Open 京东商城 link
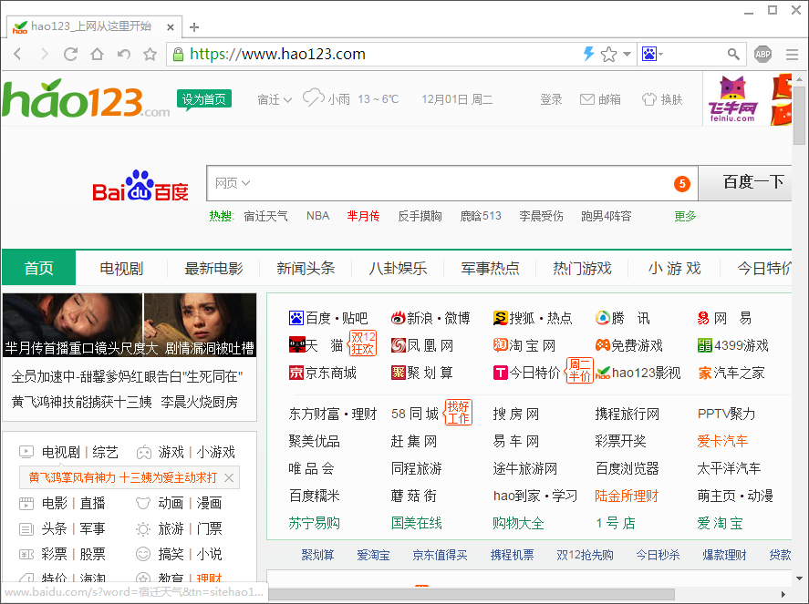Screen dimensions: 809x604 pyautogui.click(x=323, y=373)
